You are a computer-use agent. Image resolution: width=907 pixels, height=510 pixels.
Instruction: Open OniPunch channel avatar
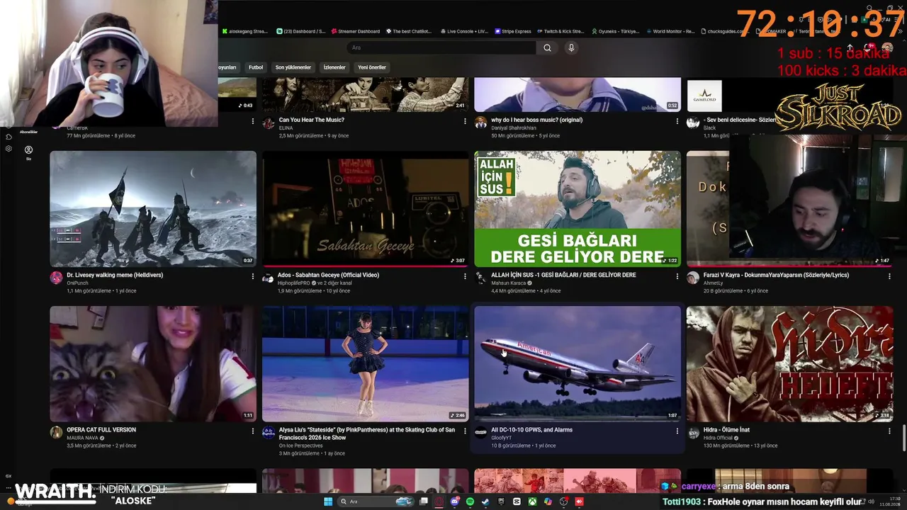point(56,278)
